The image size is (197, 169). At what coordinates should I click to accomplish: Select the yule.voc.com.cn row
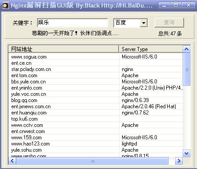click(96, 94)
